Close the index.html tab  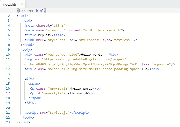point(22,4)
